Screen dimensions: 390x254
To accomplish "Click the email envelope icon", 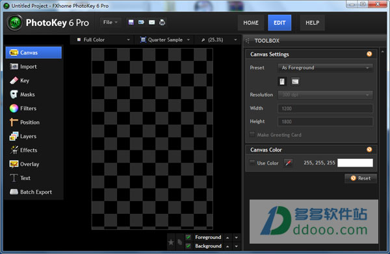I will click(151, 22).
